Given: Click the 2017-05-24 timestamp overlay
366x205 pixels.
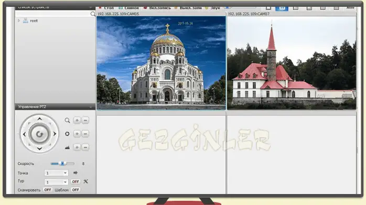Looking at the screenshot, I should click(185, 24).
